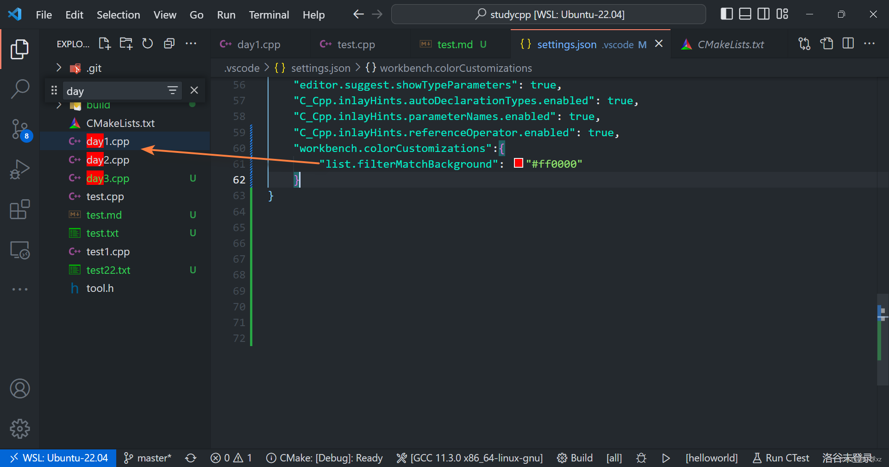Go back in navigation history
This screenshot has height=467, width=889.
pos(358,14)
